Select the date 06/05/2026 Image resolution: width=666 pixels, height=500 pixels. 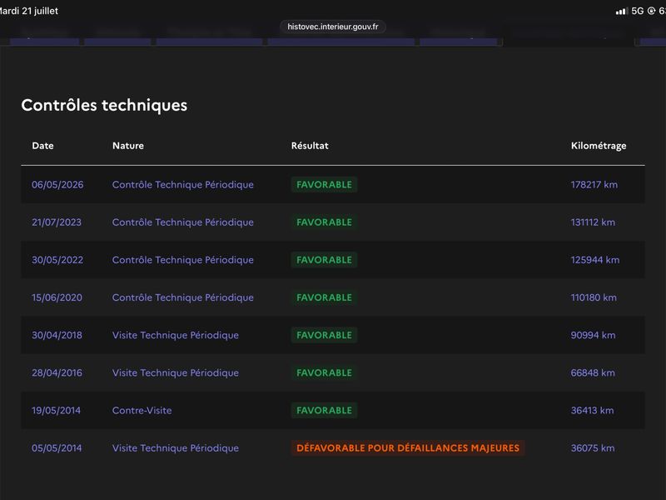(57, 185)
